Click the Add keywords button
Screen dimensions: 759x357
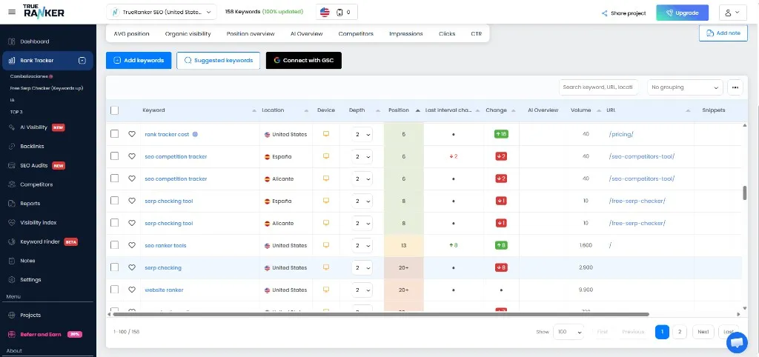(x=139, y=61)
